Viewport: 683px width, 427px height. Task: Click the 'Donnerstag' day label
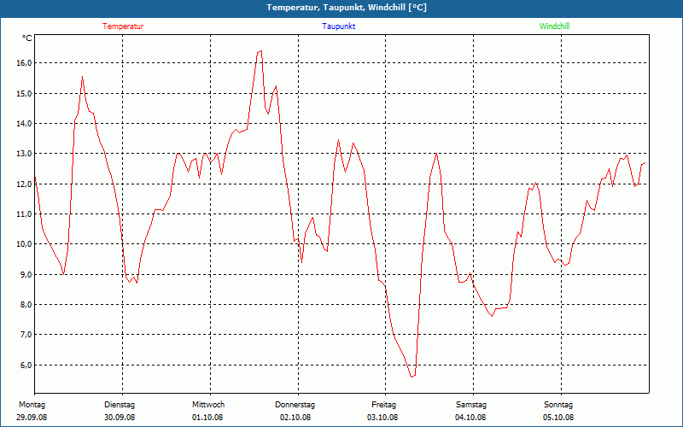pyautogui.click(x=295, y=405)
